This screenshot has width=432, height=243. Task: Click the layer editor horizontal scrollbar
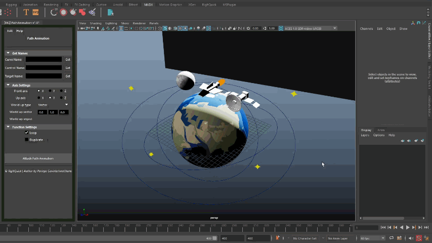click(383, 218)
